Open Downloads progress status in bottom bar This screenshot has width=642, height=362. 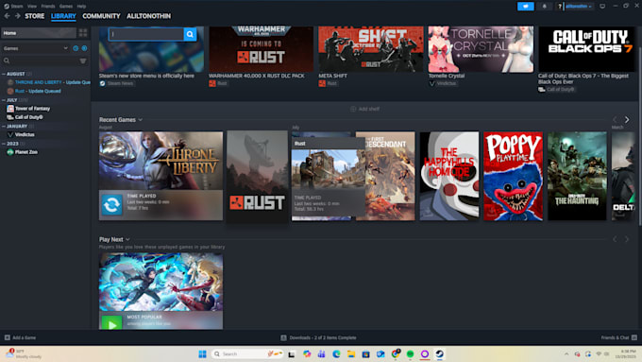[318, 337]
